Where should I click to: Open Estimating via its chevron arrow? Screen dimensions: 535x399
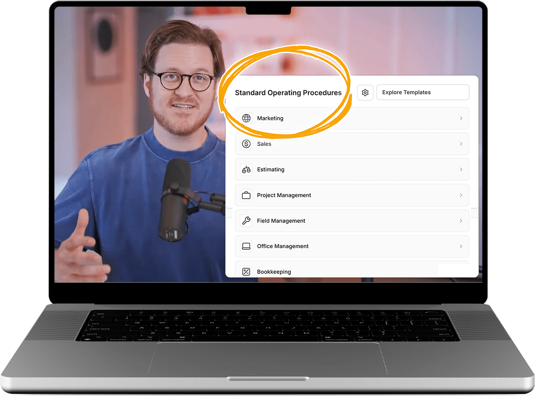[461, 169]
